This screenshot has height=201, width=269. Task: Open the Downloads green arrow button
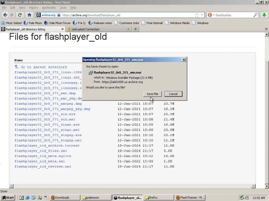(x=264, y=15)
